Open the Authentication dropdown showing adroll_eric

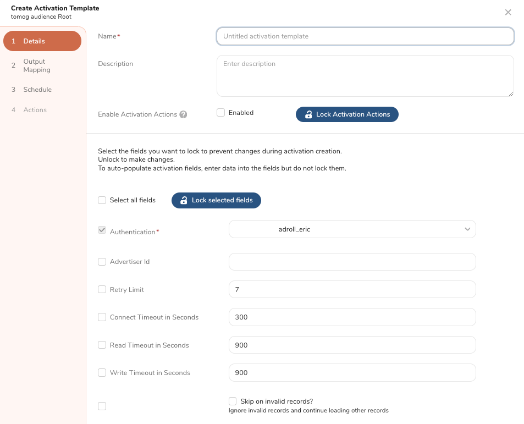[352, 229]
